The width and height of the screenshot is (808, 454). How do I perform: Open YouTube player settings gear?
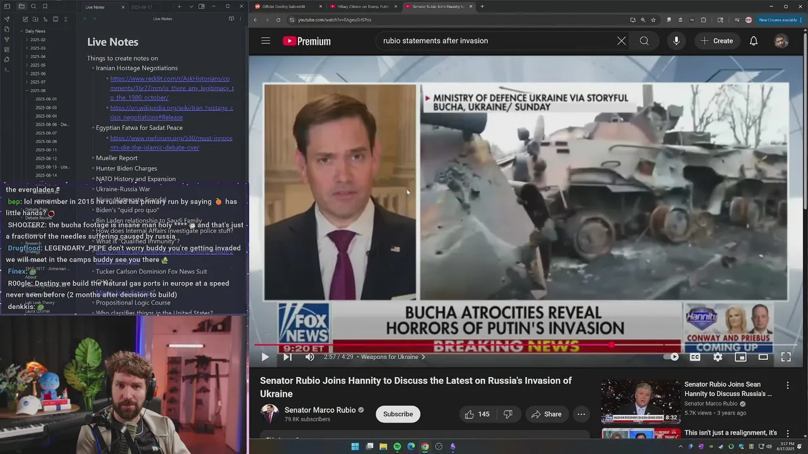click(x=718, y=357)
